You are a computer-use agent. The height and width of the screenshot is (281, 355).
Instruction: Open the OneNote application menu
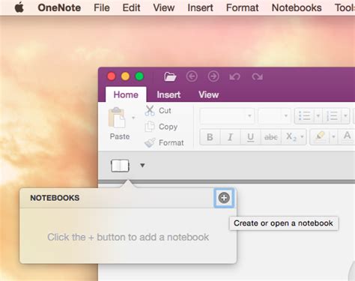59,7
